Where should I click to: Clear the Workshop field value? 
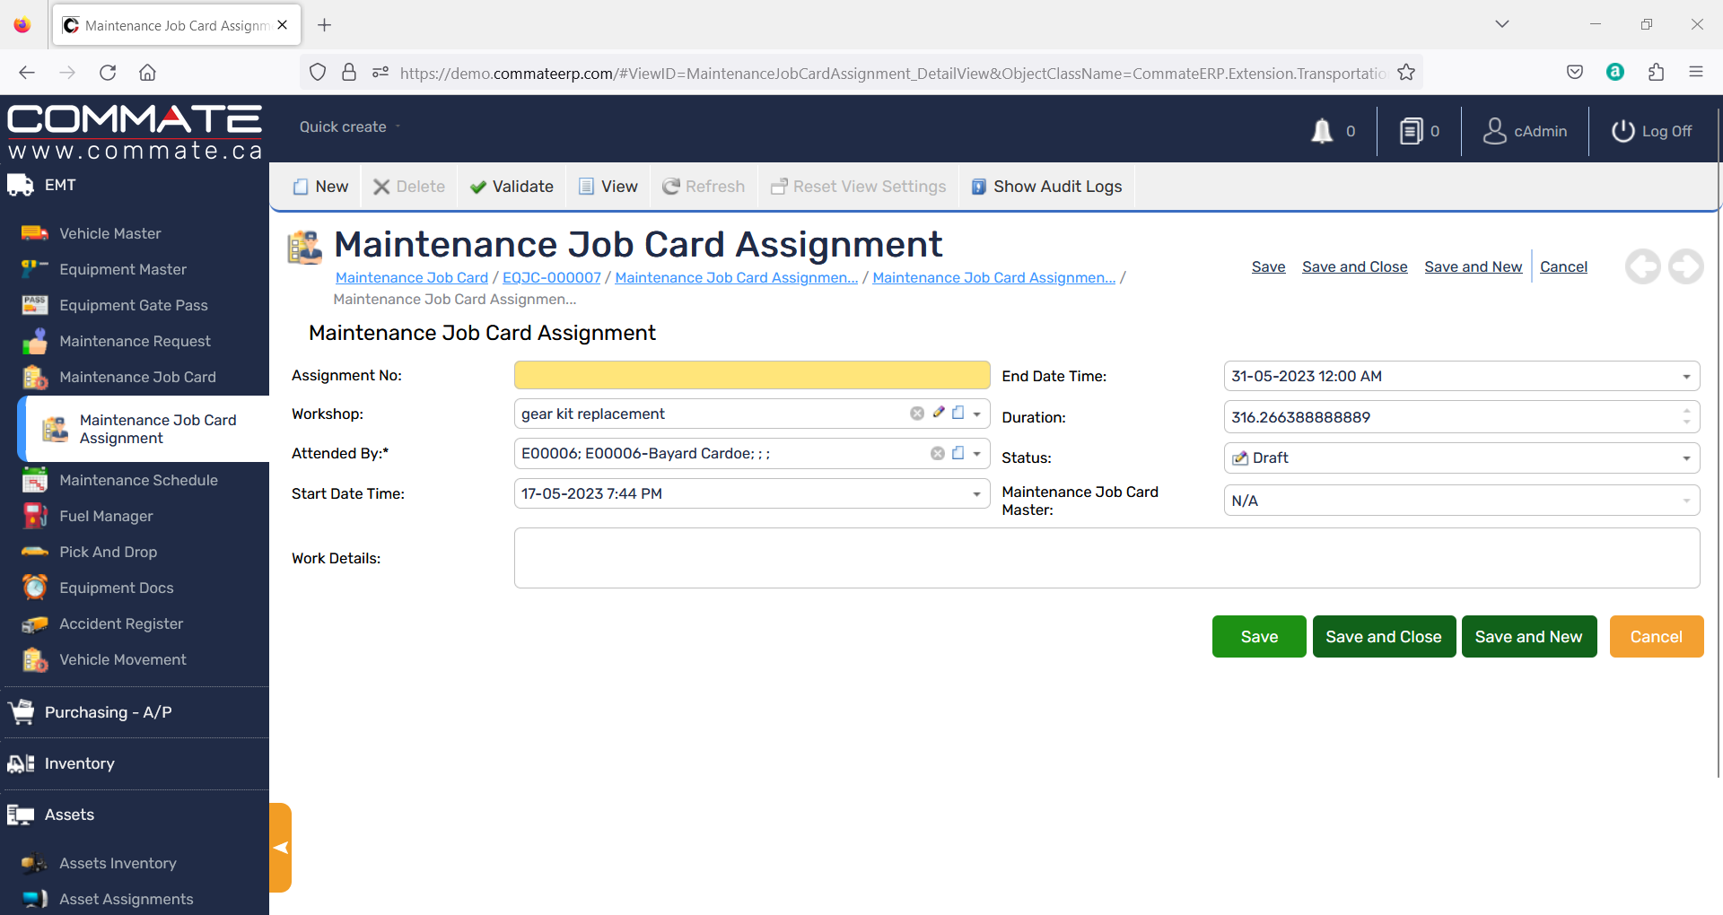917,414
